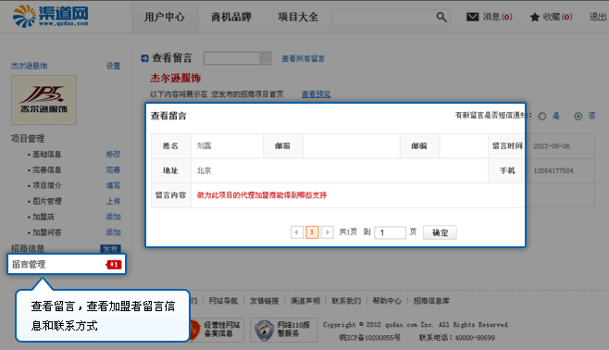609x350 pixels.
Task: Click the Qudao logo
Action: [51, 17]
